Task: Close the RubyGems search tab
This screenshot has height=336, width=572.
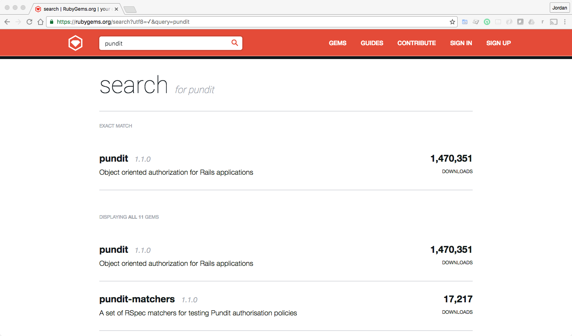Action: click(x=116, y=9)
